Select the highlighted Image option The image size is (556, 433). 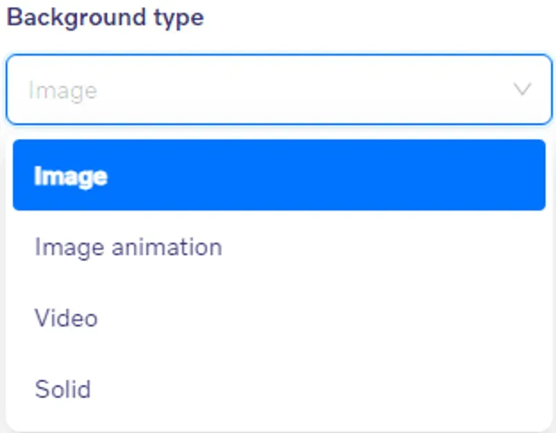(x=279, y=175)
